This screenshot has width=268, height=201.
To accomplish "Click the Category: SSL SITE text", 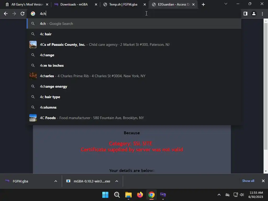I will [131, 144].
